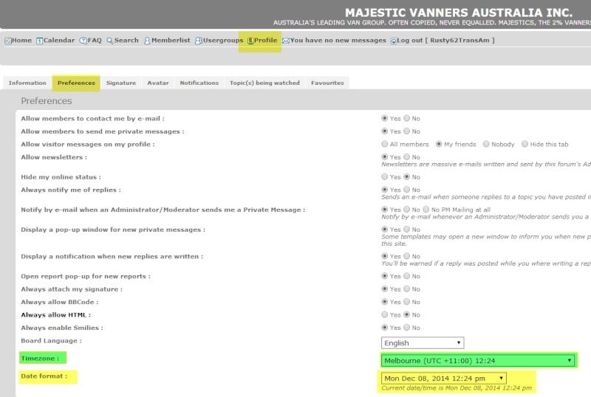591x397 pixels.
Task: Click the Search magnifier icon
Action: click(x=109, y=41)
